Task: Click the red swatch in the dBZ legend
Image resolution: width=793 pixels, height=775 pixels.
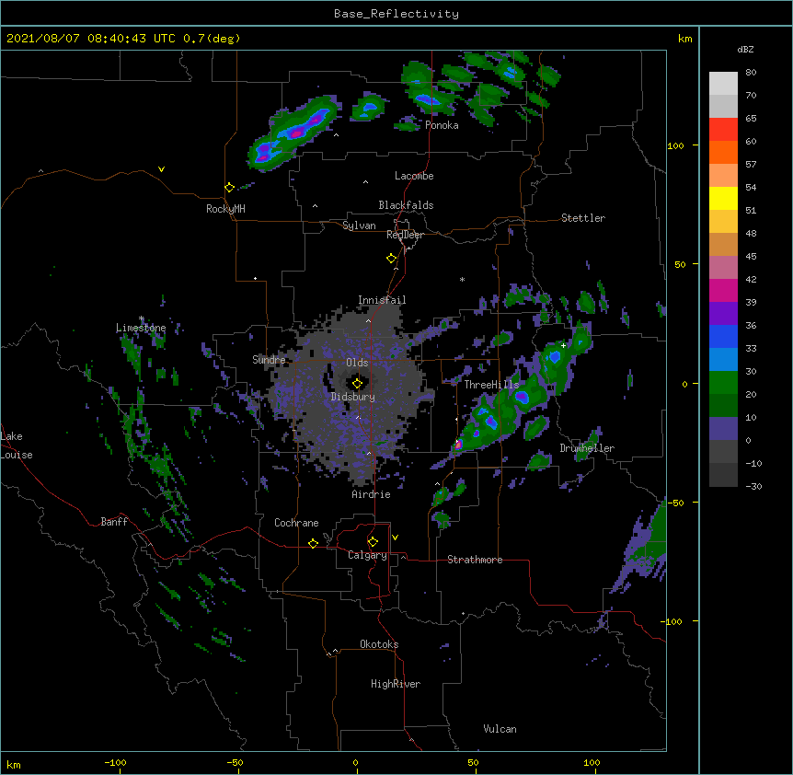Action: (723, 130)
